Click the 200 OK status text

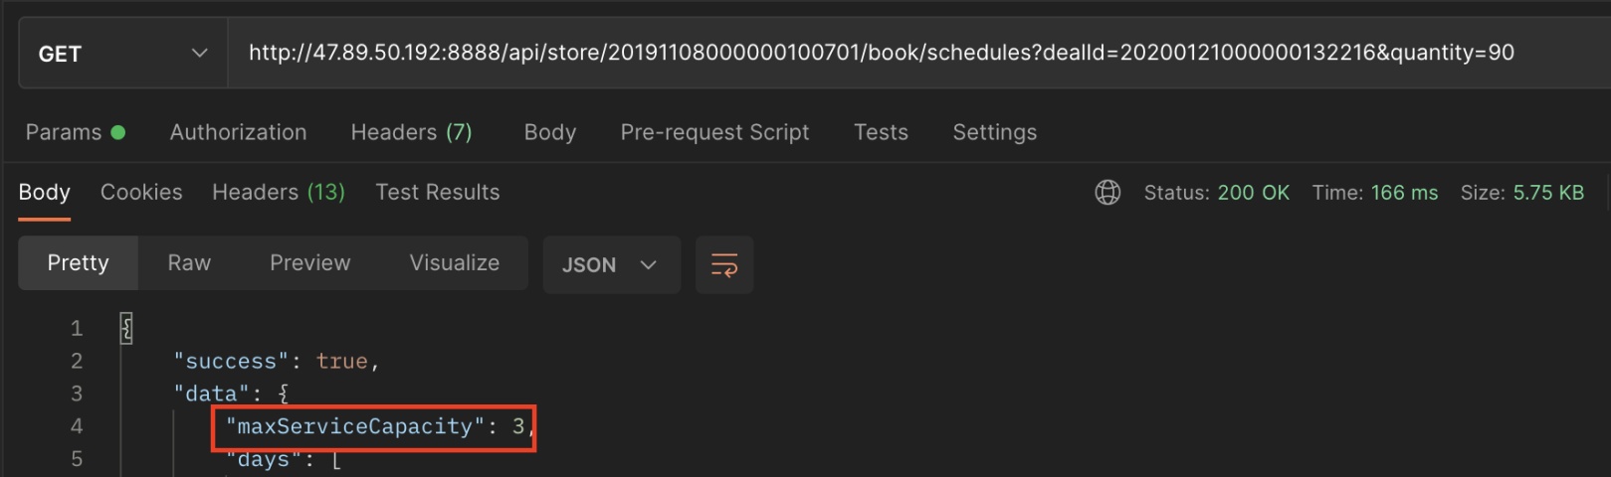[1253, 193]
